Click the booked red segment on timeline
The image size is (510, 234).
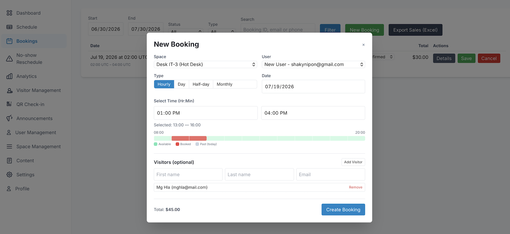(x=189, y=138)
